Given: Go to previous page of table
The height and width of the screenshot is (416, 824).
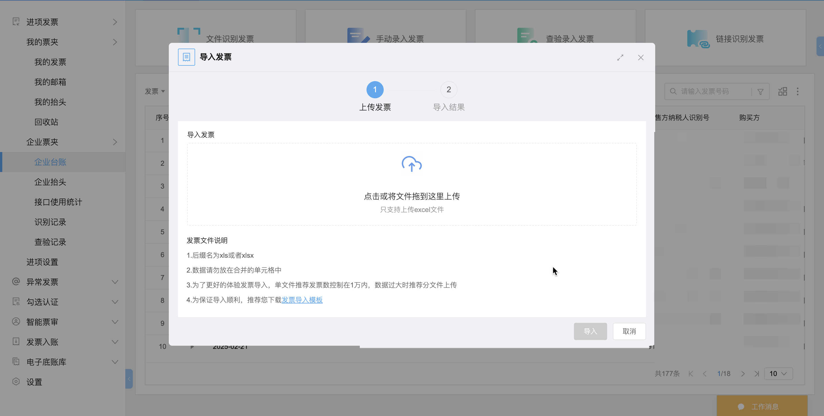Looking at the screenshot, I should (705, 373).
